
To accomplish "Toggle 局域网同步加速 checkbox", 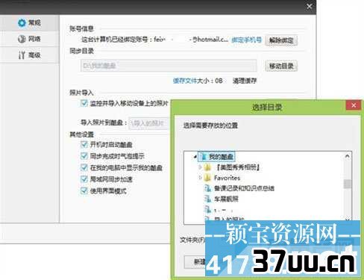I will pos(84,179).
